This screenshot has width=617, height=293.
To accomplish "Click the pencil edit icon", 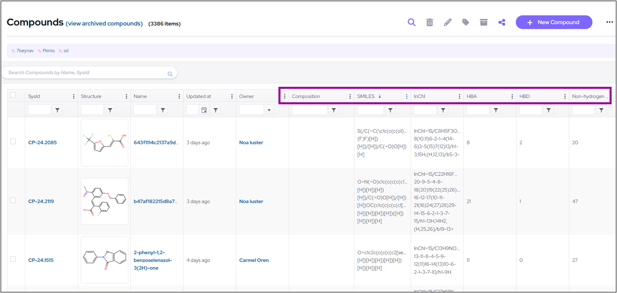I will (448, 23).
